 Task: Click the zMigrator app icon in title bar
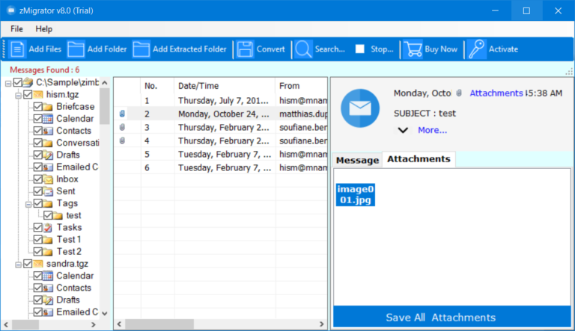11,10
